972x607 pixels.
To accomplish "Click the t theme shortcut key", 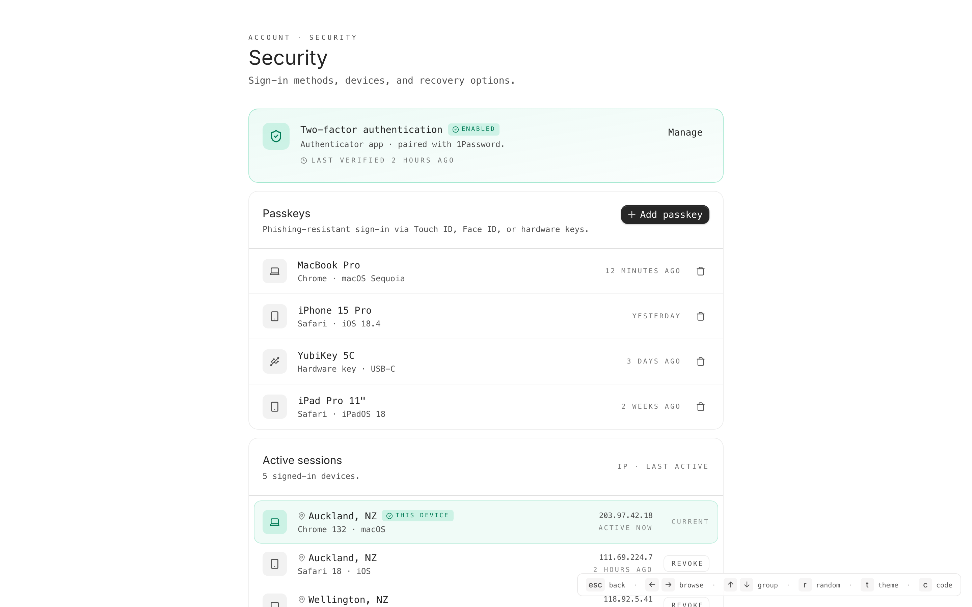I will click(867, 585).
